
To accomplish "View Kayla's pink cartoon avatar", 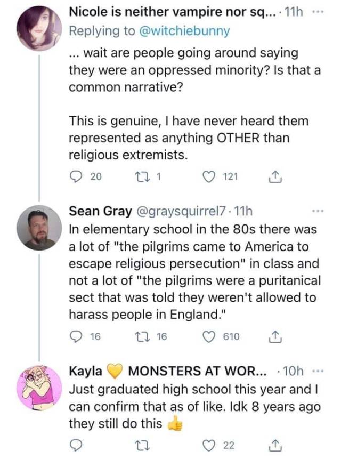I will [39, 388].
